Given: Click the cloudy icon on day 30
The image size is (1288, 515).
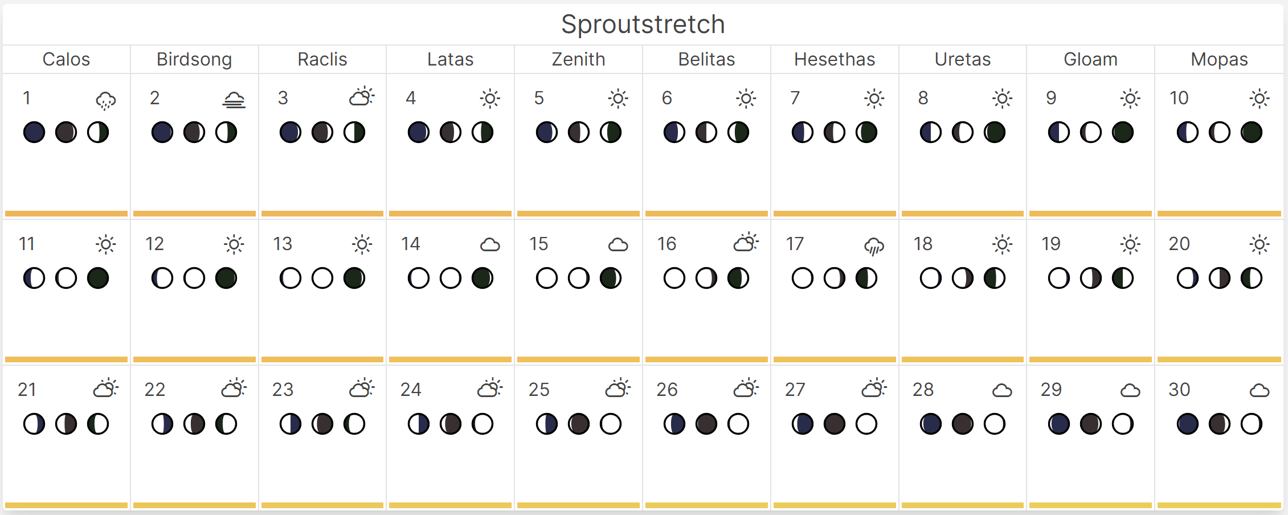Looking at the screenshot, I should point(1259,391).
